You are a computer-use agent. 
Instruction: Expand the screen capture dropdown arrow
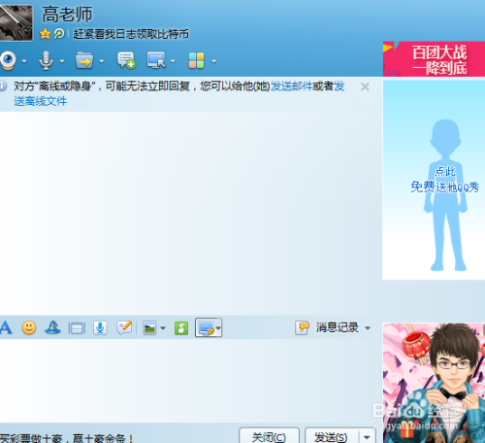coord(218,328)
